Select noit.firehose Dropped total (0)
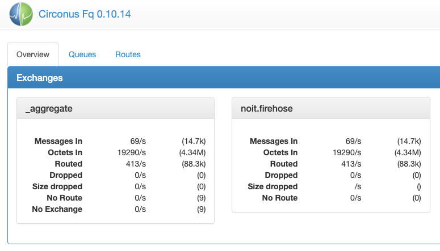 pyautogui.click(x=416, y=176)
